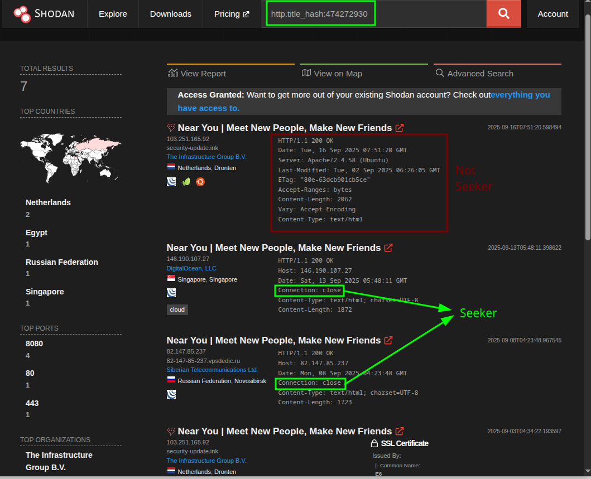Open the external link icon for 103.251.165.92 result

400,128
